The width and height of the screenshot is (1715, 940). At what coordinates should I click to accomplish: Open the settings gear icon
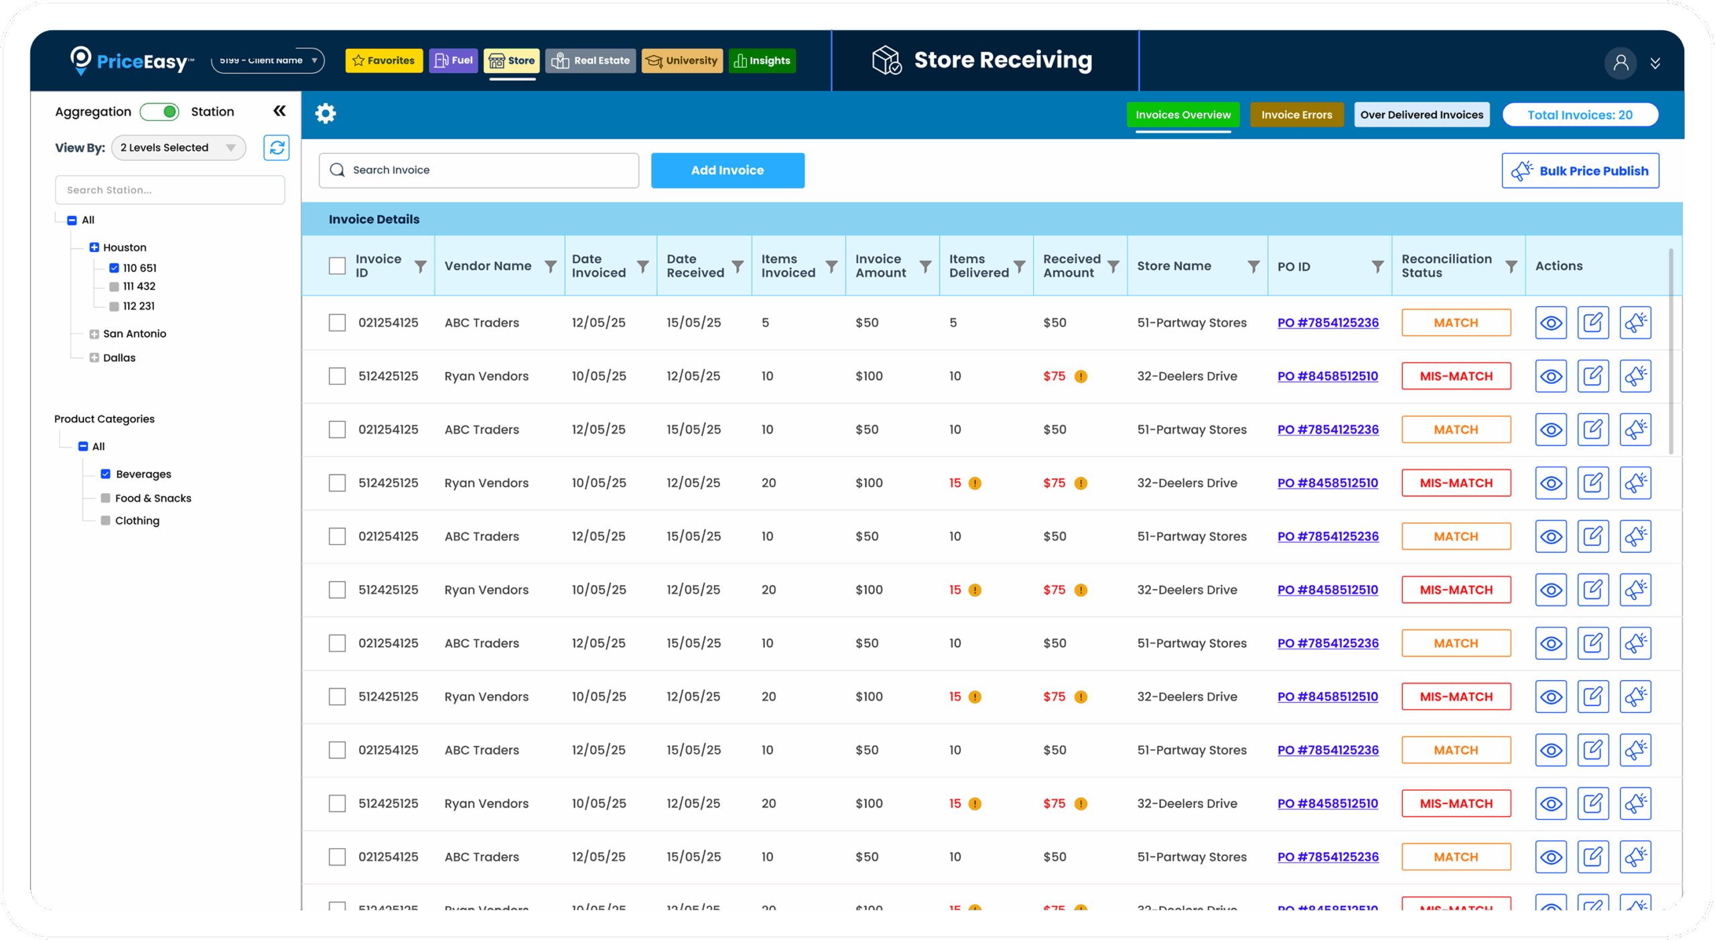[326, 113]
